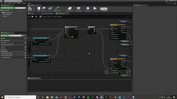The width and height of the screenshot is (177, 99).
Task: Collapse the Variables section
Action: (x=1, y=49)
